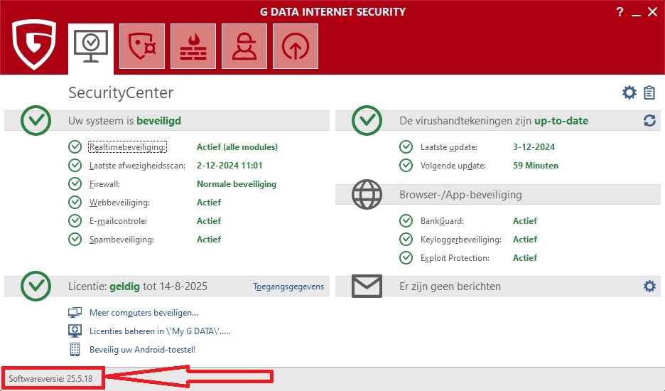Click the checkmark icon next to E-mailcontrole
This screenshot has height=391, width=665.
coord(75,221)
